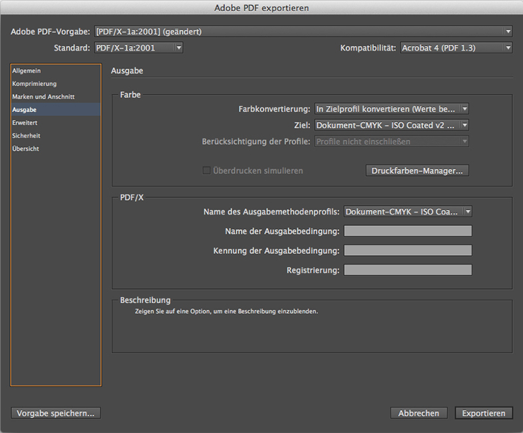
Task: Select Komprimierung in the sidebar
Action: pos(56,84)
